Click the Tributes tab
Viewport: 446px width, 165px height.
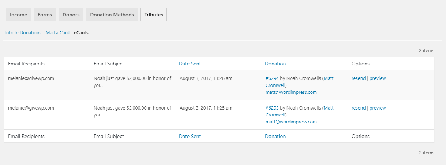(154, 15)
